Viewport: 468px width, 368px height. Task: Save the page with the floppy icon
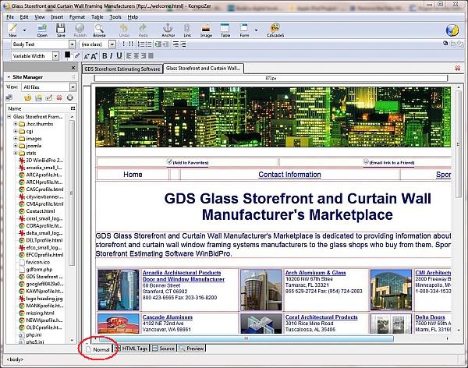(x=61, y=30)
